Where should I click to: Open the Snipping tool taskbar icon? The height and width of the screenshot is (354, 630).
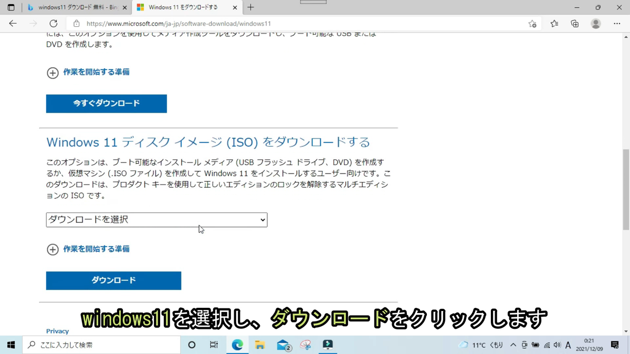tap(306, 345)
